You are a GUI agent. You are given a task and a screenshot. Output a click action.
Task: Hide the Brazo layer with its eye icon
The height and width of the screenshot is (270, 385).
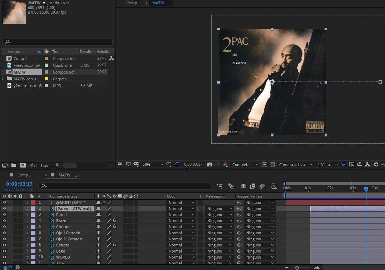pyautogui.click(x=5, y=221)
